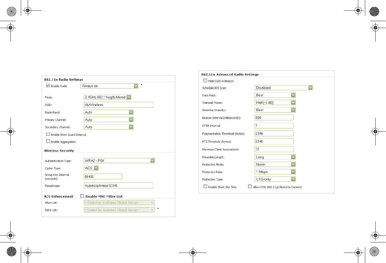
Task: Expand the Protection Mode dropdown
Action: 275,164
